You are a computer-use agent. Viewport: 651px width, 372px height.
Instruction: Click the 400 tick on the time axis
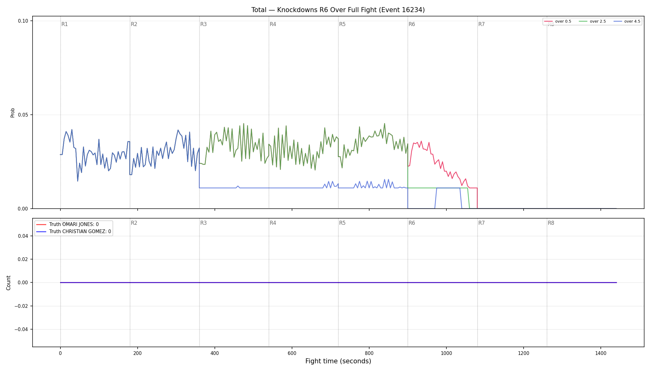[x=215, y=353]
